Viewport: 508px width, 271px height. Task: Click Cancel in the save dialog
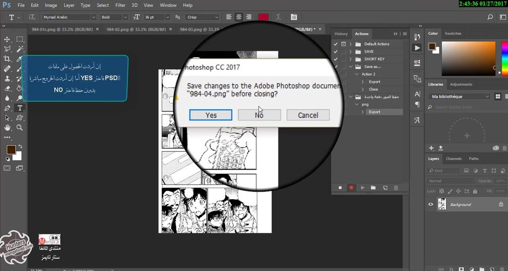[x=308, y=115]
